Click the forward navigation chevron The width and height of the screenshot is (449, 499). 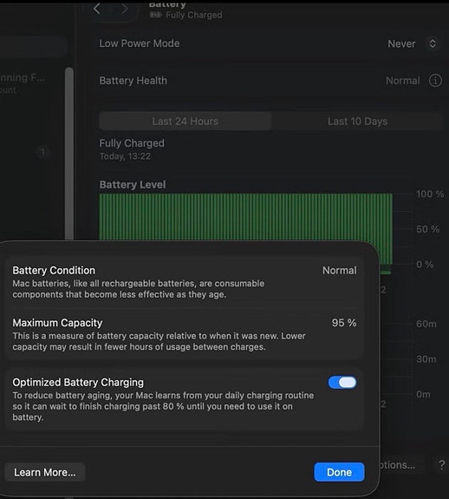(124, 9)
